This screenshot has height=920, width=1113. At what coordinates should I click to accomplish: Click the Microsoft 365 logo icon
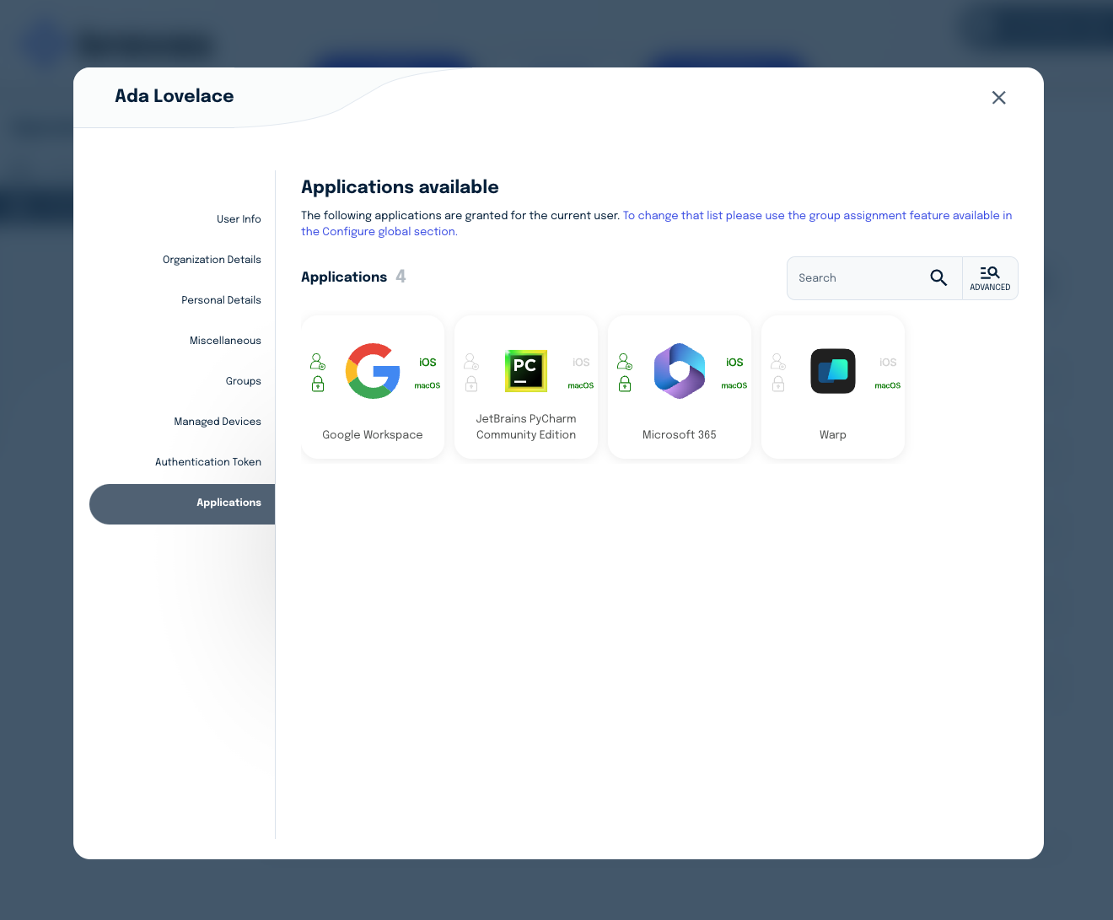(680, 371)
